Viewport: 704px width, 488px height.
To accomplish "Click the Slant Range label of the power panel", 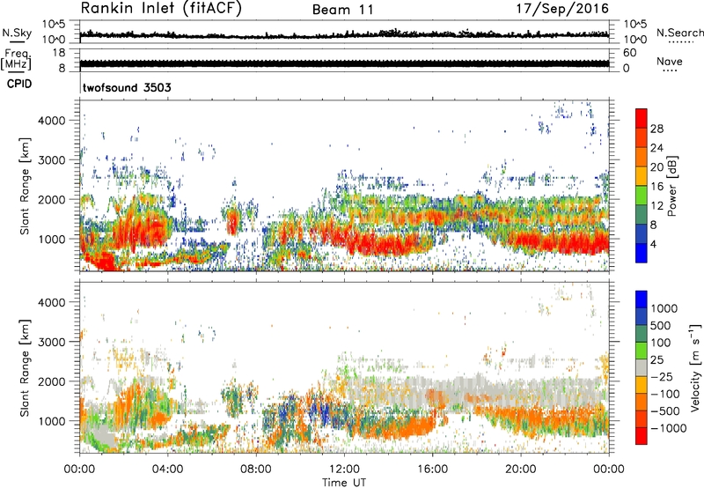I will [x=25, y=186].
